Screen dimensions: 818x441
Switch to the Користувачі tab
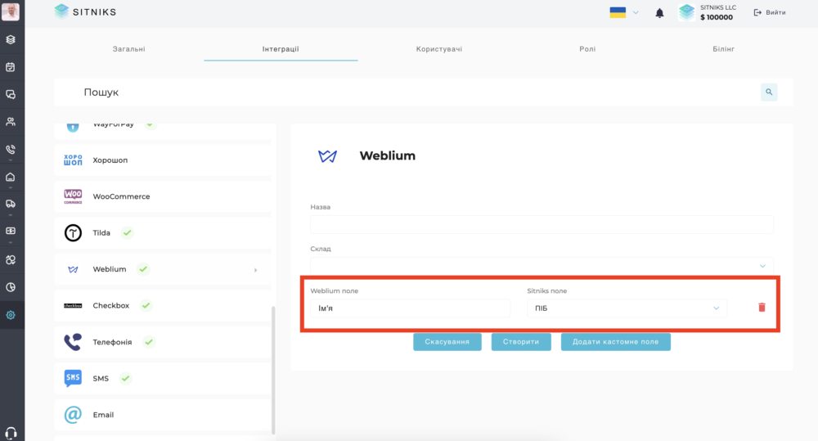439,49
